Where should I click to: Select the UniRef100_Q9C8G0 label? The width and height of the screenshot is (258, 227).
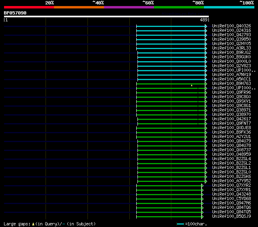231,97
